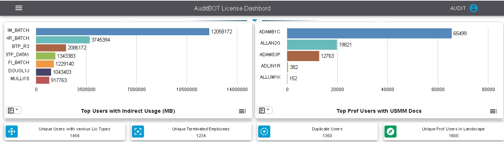Viewport: 504px width, 142px height.
Task: Click the Unique Prof Users compass icon
Action: pos(390,132)
